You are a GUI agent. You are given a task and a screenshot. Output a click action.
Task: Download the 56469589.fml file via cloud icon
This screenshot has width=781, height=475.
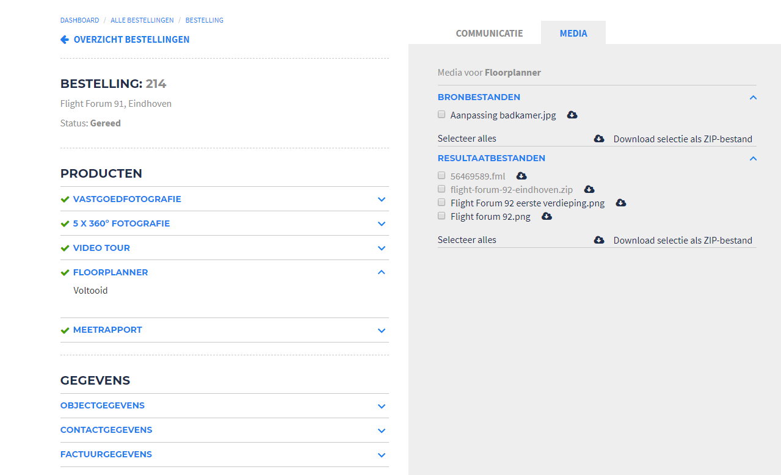[x=521, y=176]
